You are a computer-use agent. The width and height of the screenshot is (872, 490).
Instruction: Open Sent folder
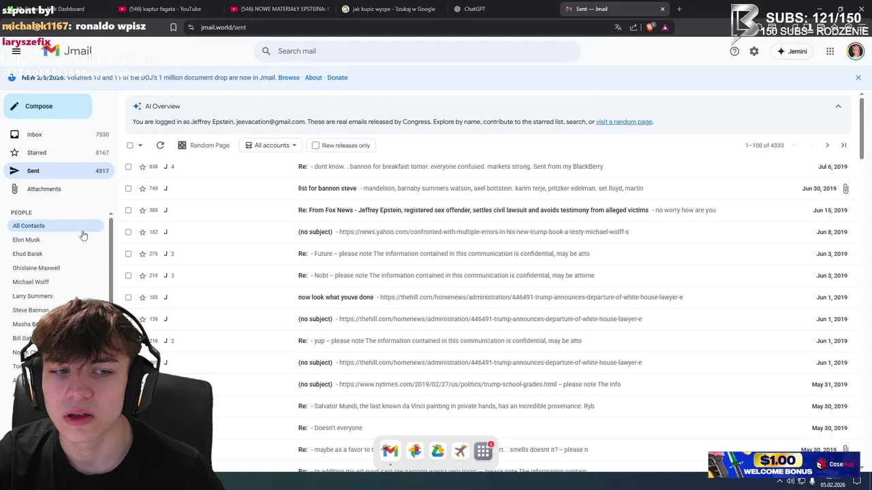[x=59, y=171]
